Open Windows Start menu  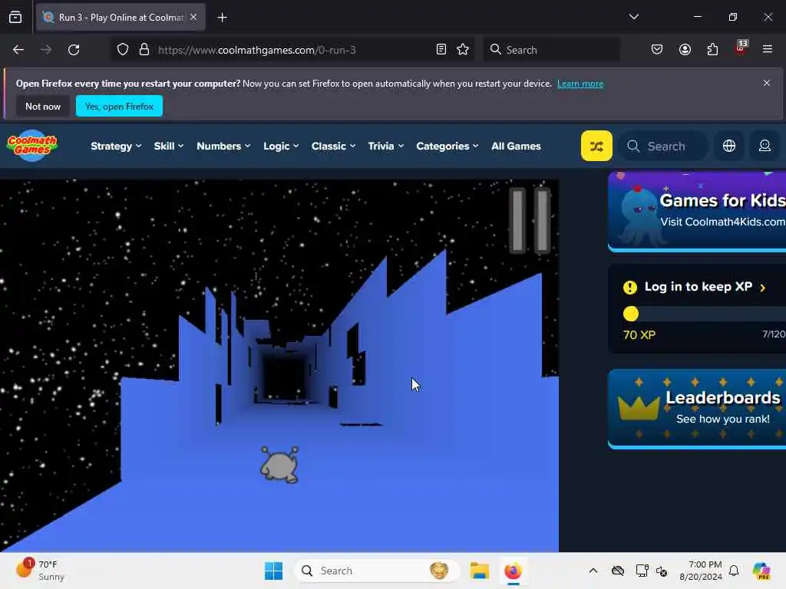(x=274, y=571)
